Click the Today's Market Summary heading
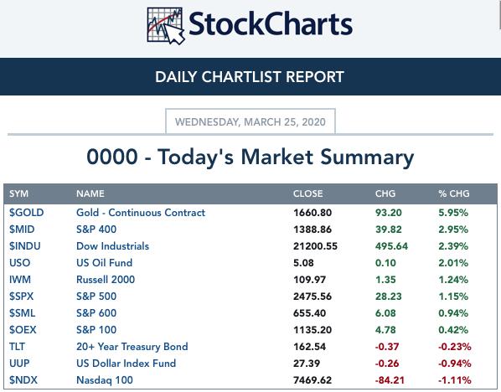The height and width of the screenshot is (392, 501). coord(250,157)
